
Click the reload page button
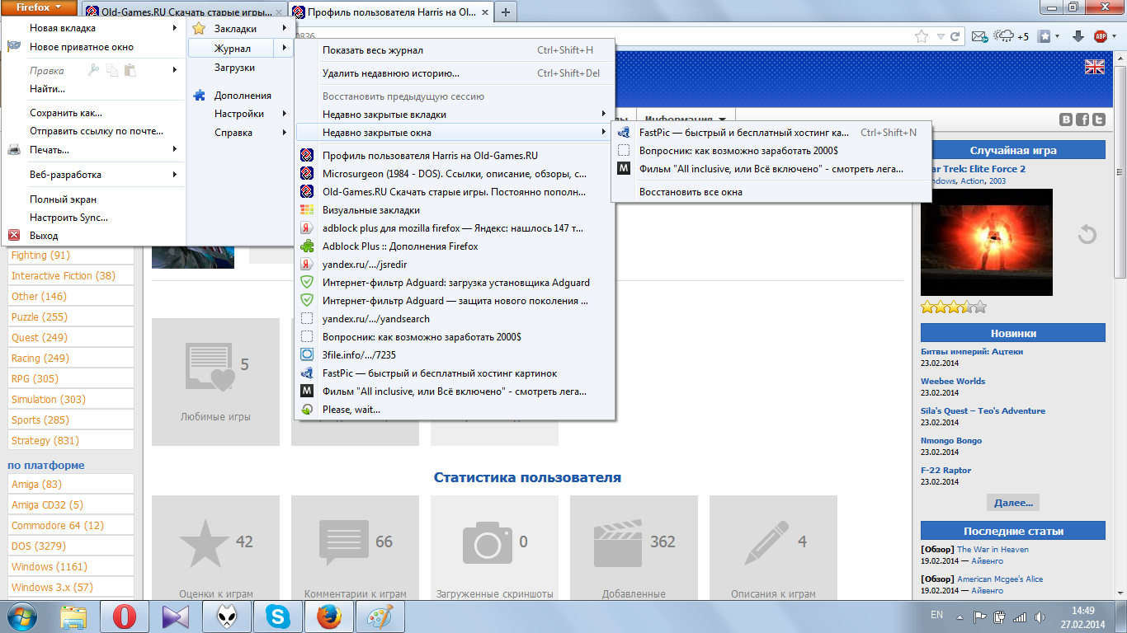[955, 36]
